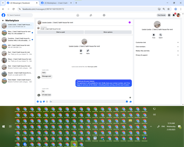Screen dimensions: 184x147
Task: Expand the Privacy & support section
Action: point(157,55)
